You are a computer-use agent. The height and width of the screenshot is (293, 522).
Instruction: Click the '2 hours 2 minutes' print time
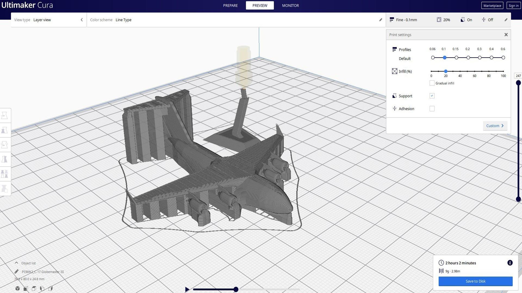[461, 263]
